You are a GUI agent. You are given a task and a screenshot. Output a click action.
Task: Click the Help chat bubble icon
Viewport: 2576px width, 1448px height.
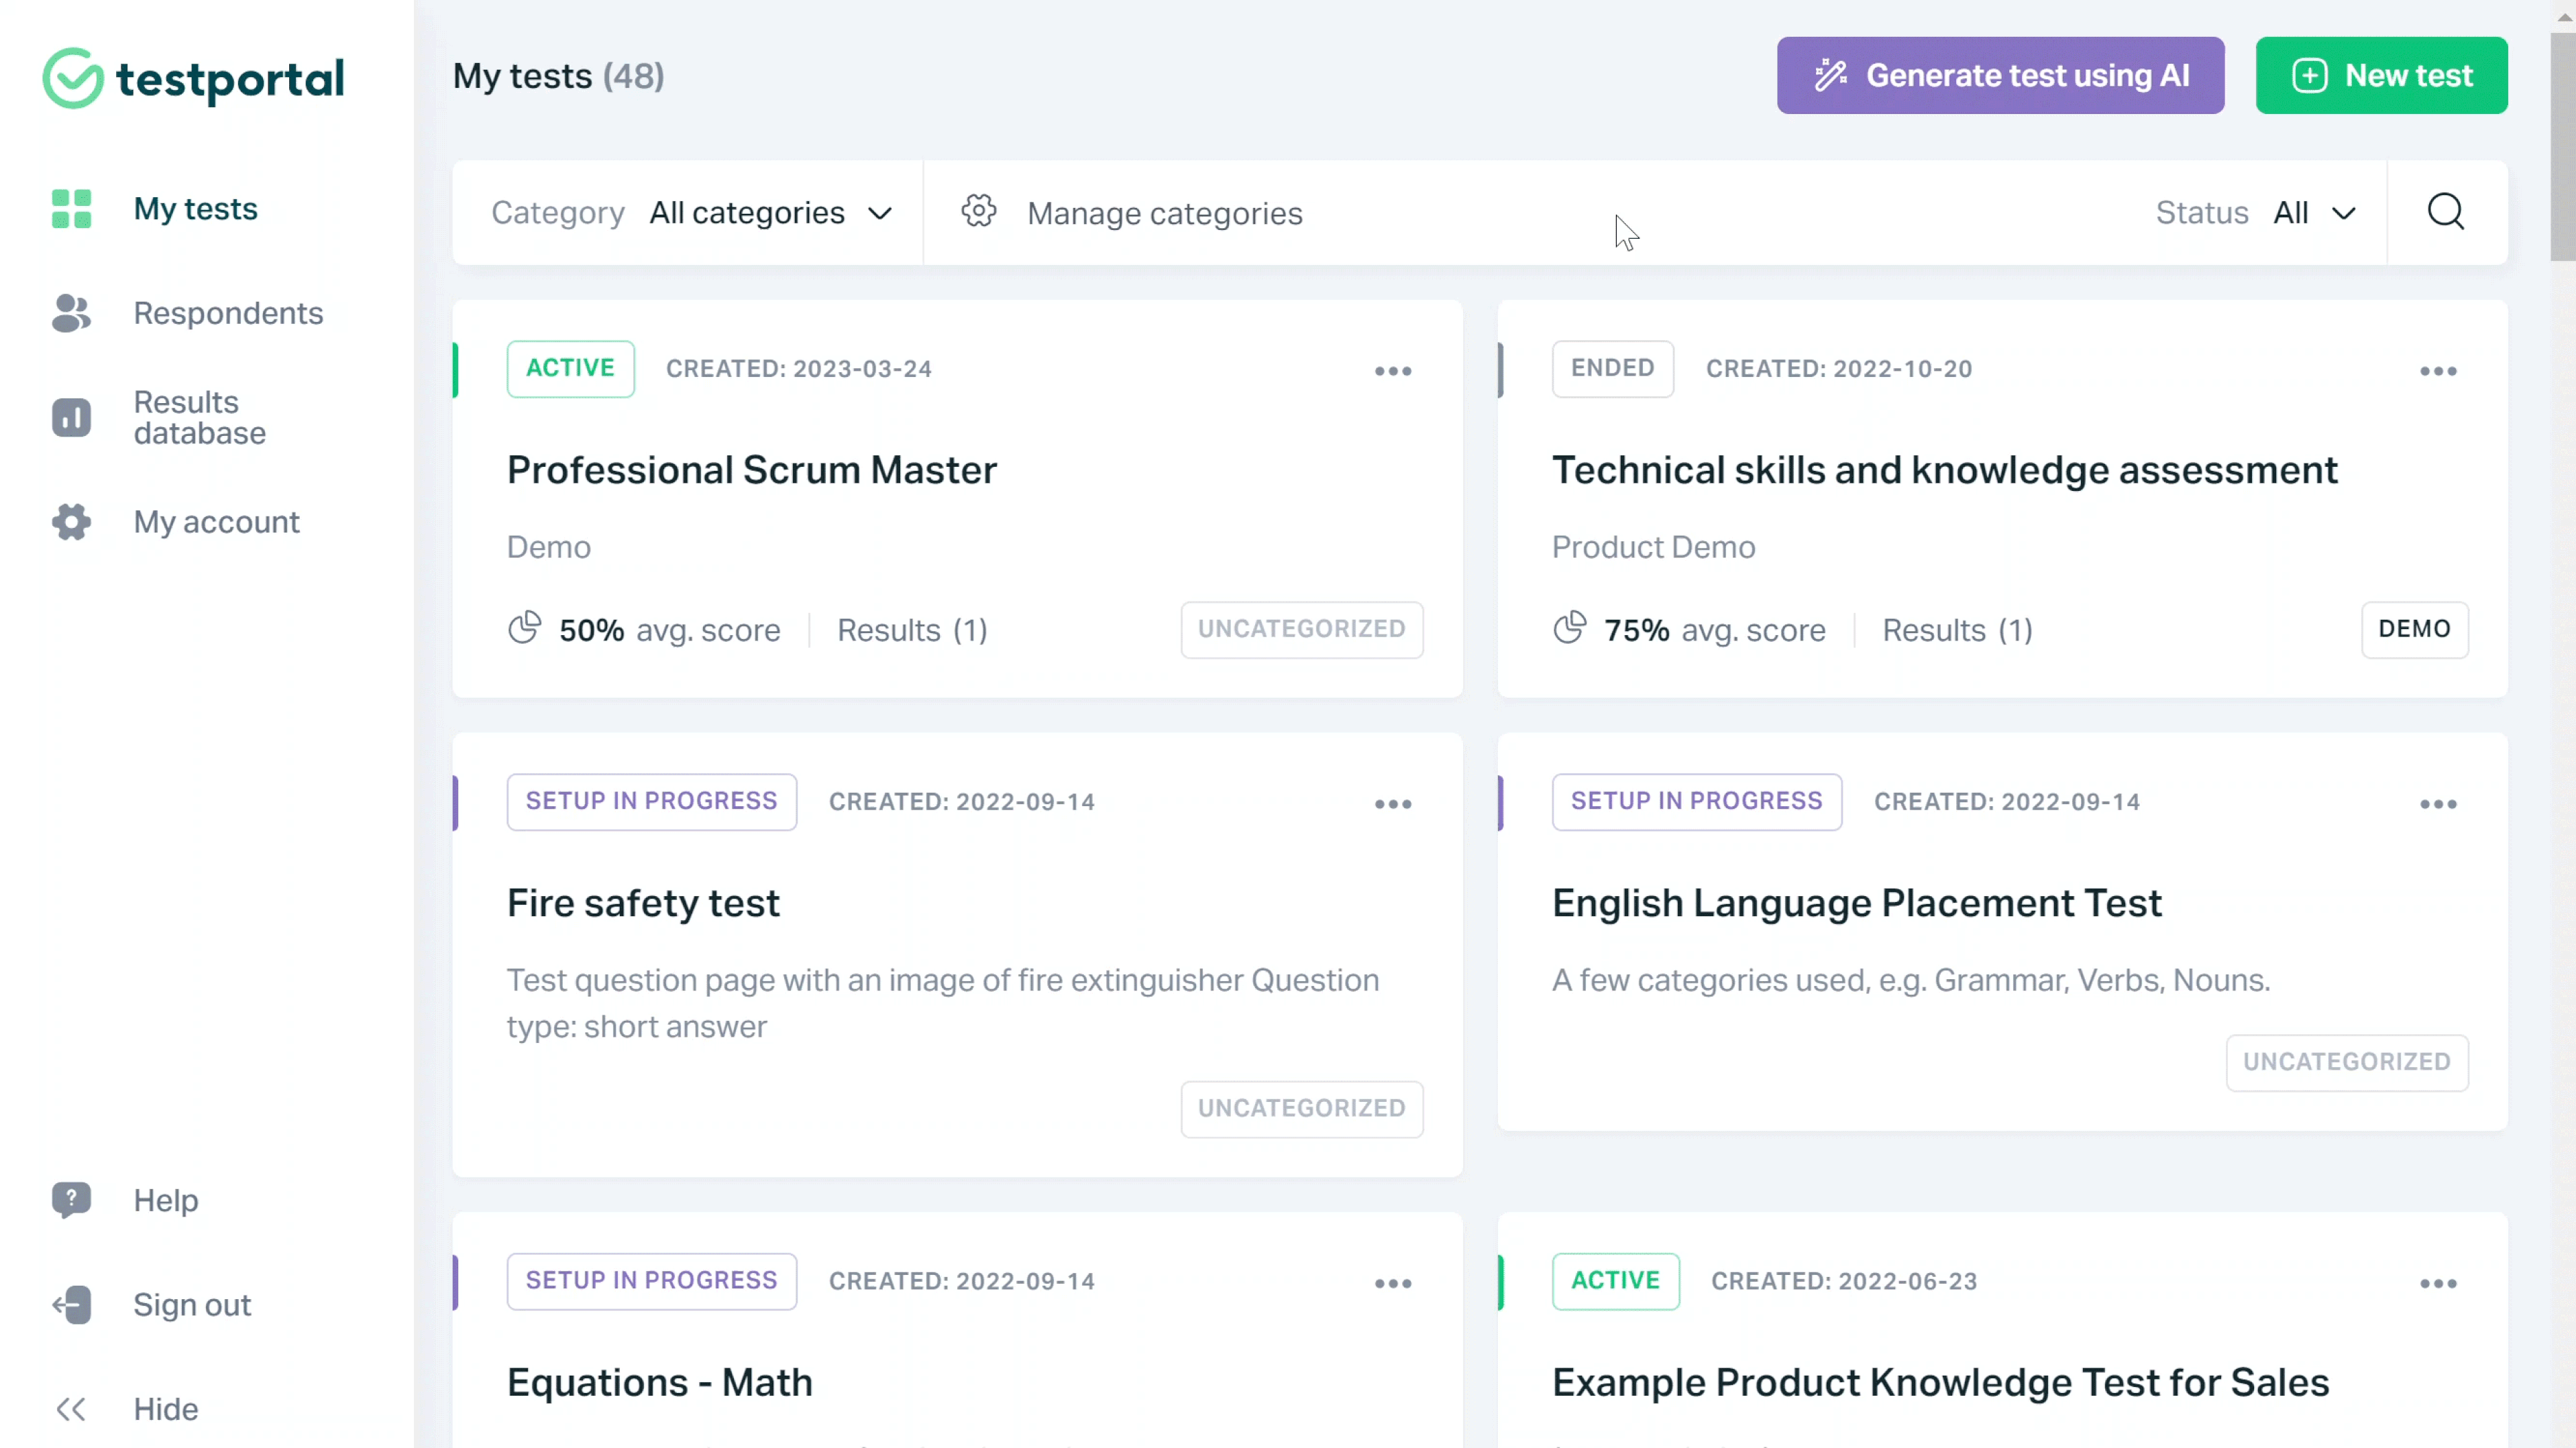click(71, 1199)
